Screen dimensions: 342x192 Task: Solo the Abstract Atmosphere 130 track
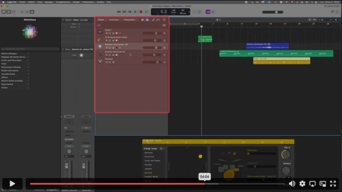pyautogui.click(x=110, y=48)
